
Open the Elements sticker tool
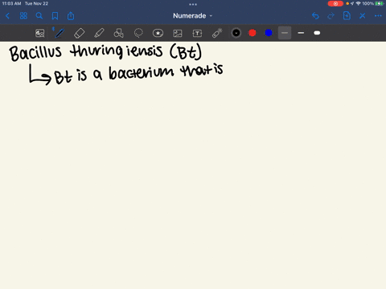158,33
